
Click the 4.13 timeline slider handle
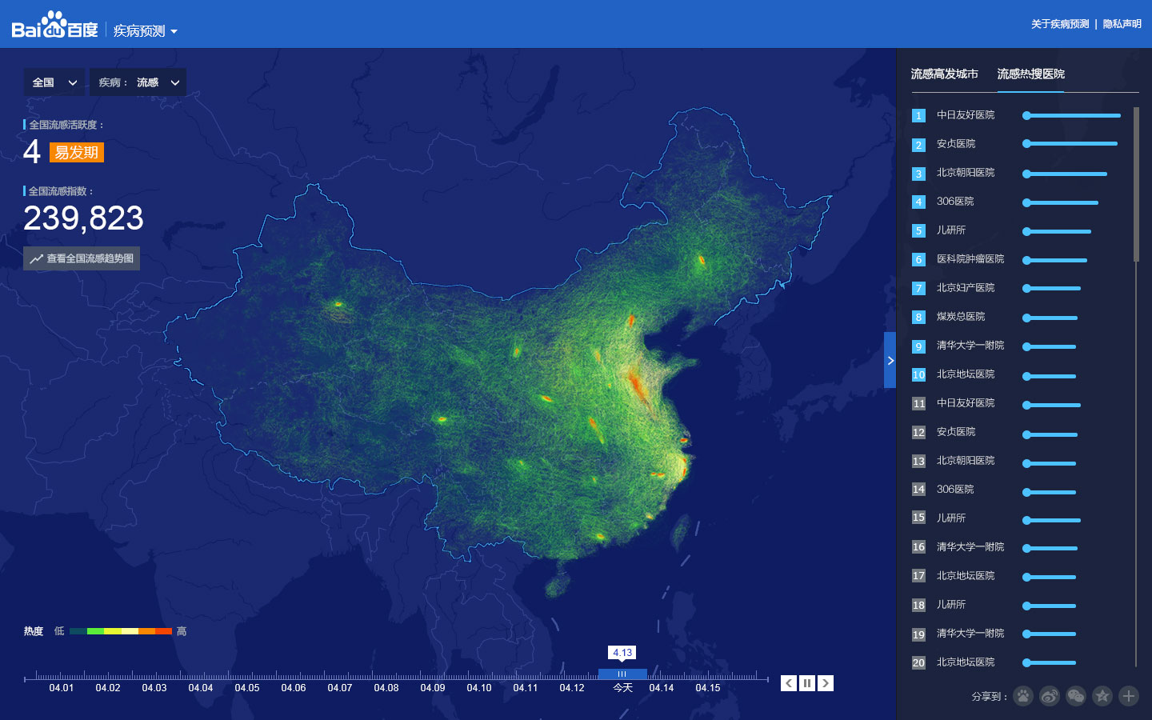pos(622,674)
